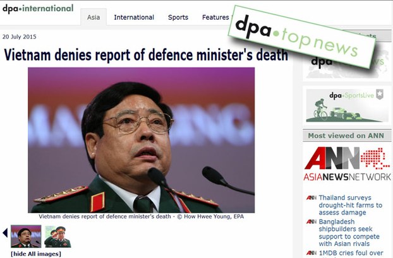
Task: Select the Asia tab
Action: tap(94, 17)
